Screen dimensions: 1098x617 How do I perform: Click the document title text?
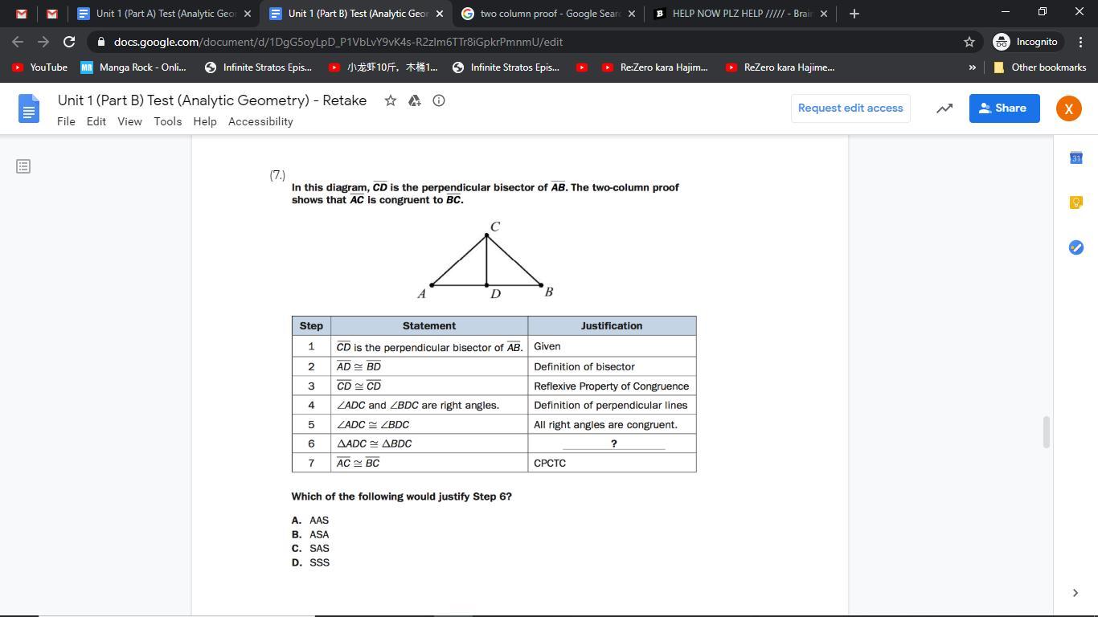212,100
